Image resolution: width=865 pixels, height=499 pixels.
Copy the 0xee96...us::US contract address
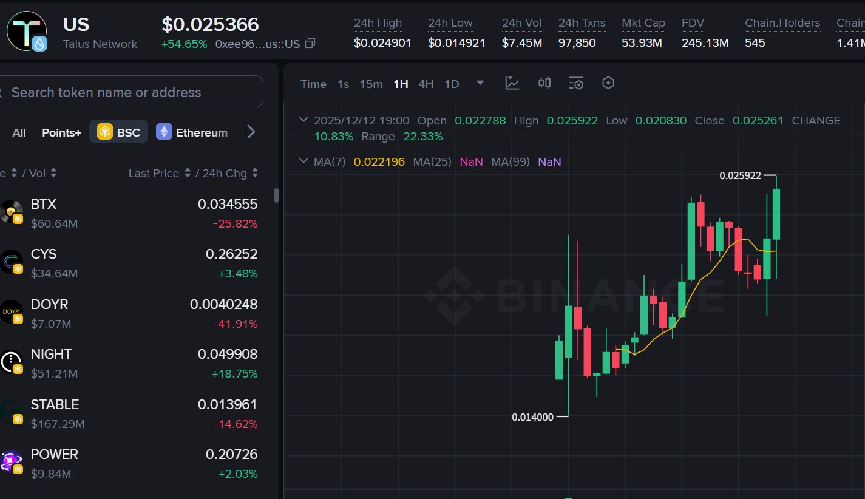click(310, 44)
